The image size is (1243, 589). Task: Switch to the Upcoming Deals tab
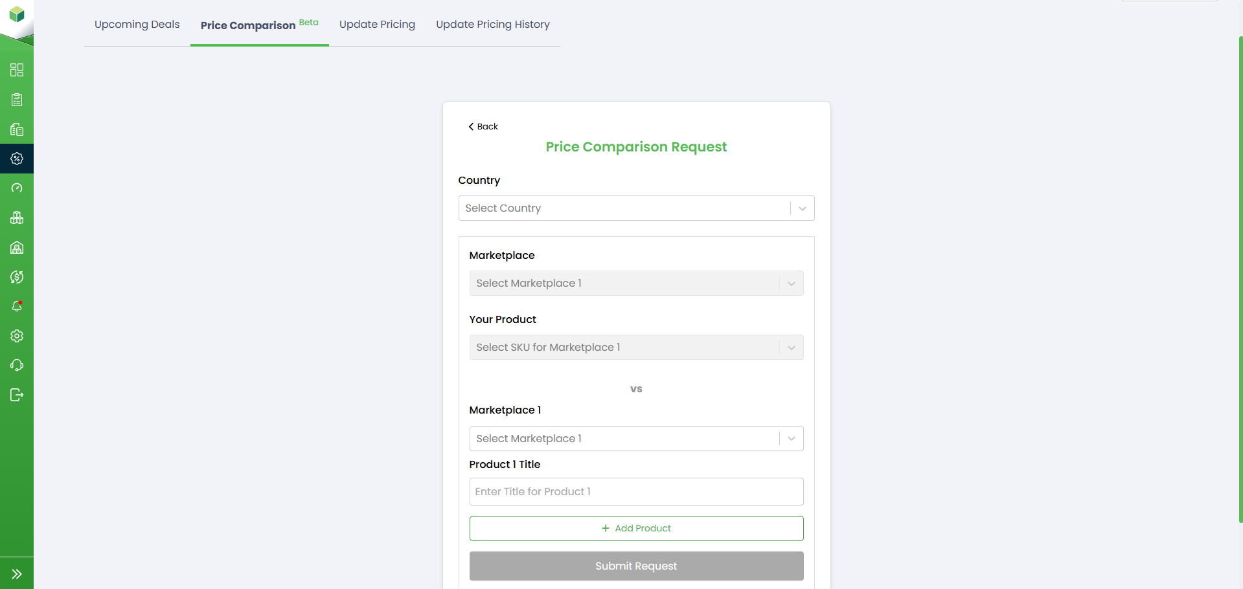point(137,25)
